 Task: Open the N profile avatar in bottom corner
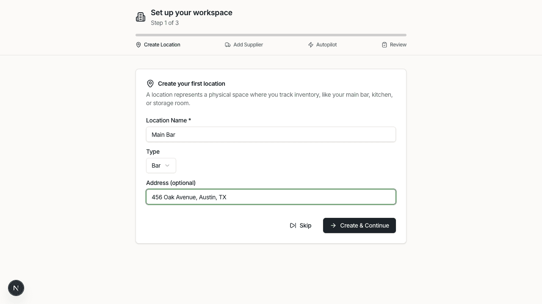pyautogui.click(x=16, y=288)
